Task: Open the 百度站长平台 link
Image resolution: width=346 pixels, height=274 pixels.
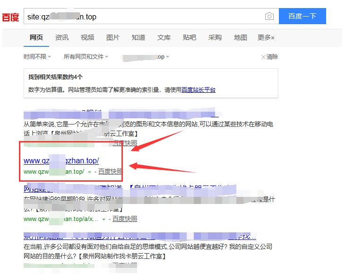Action: pos(199,90)
